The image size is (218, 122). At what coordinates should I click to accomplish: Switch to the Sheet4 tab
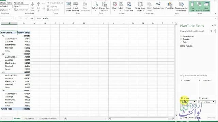(x=17, y=119)
